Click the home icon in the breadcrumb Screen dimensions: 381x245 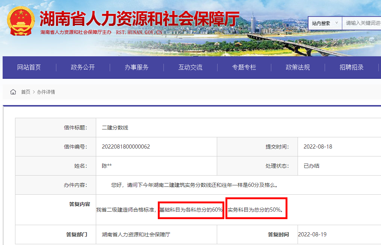click(x=14, y=92)
